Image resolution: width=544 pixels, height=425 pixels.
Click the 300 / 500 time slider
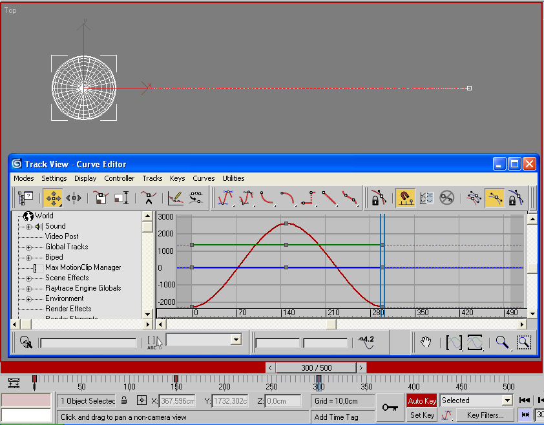click(316, 368)
